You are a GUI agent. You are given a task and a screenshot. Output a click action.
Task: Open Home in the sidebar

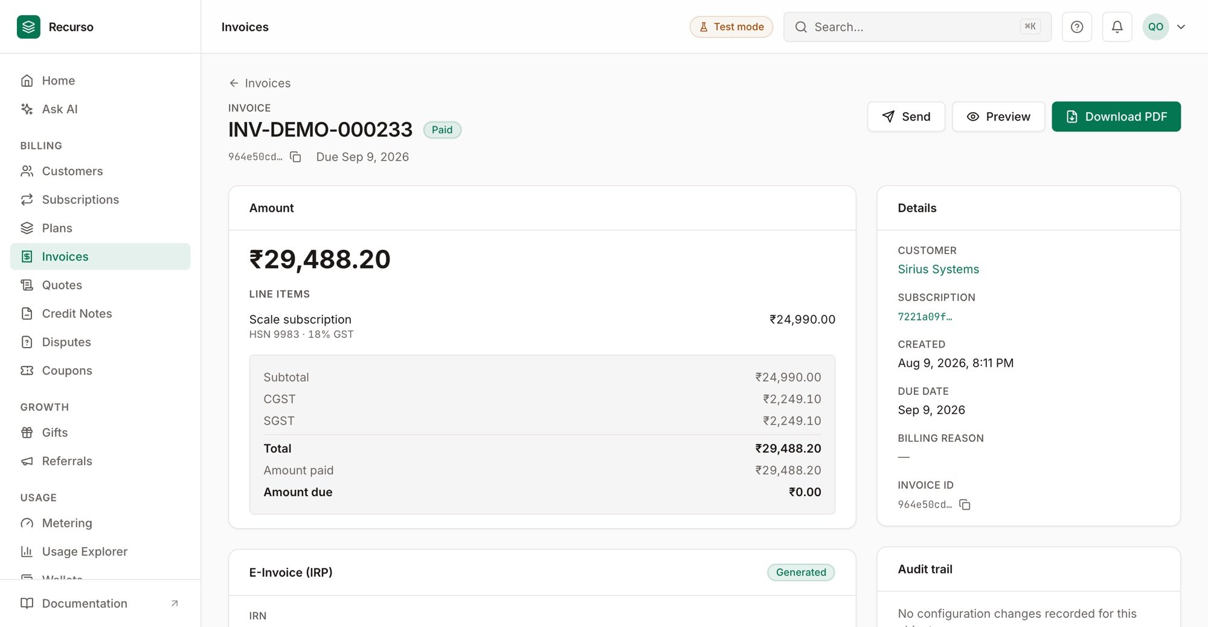tap(100, 80)
